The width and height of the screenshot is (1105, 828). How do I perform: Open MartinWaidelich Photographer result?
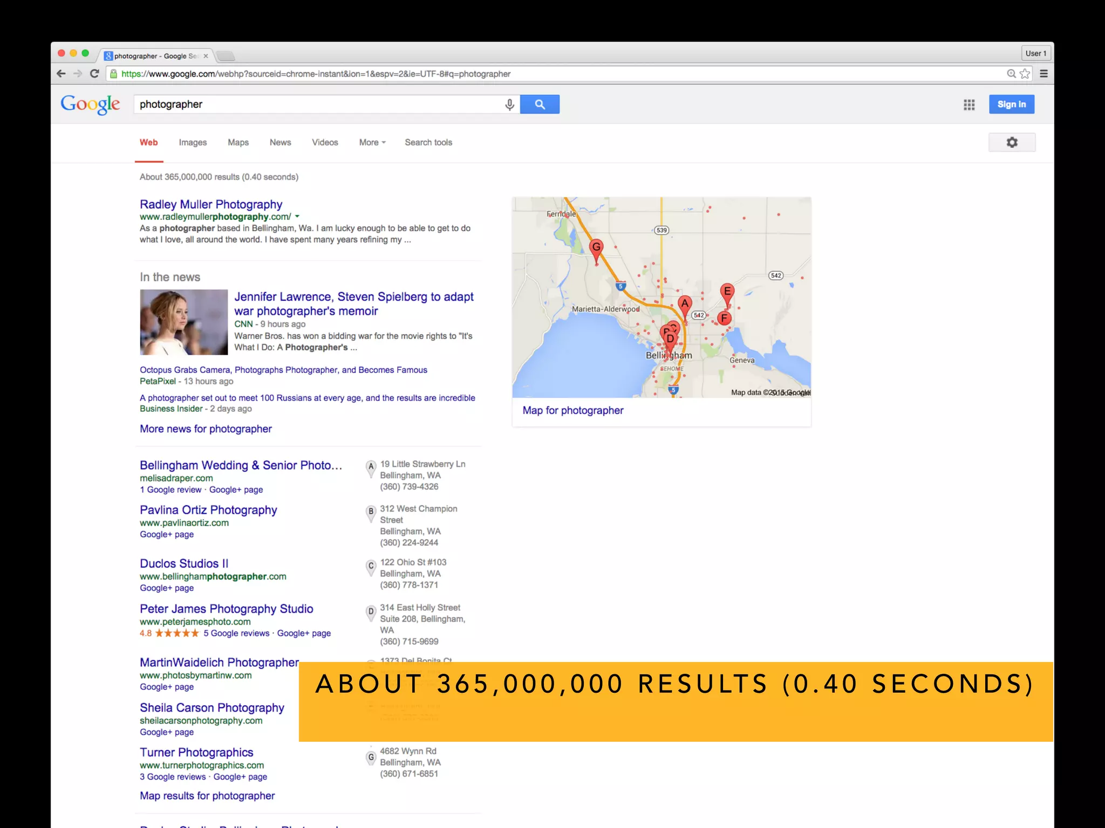click(x=219, y=663)
